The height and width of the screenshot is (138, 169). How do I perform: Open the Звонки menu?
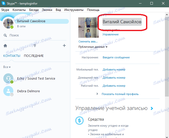click(47, 10)
